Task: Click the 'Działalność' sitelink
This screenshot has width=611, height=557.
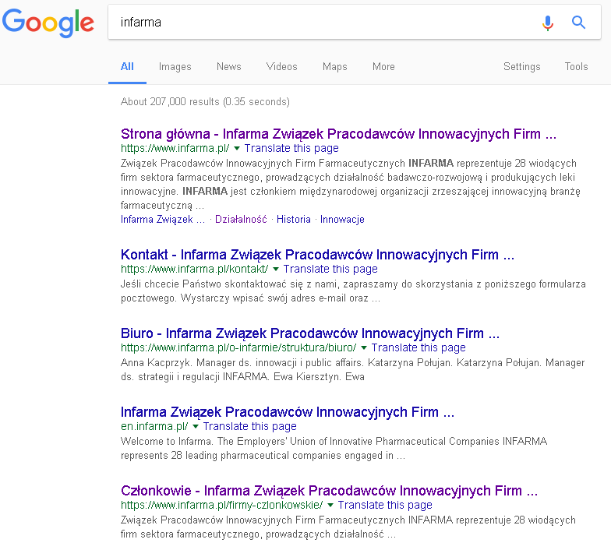Action: [x=241, y=220]
